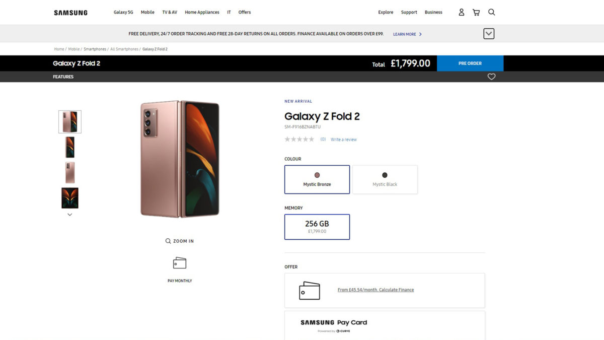Select Mystic Bronze colour option

click(317, 179)
